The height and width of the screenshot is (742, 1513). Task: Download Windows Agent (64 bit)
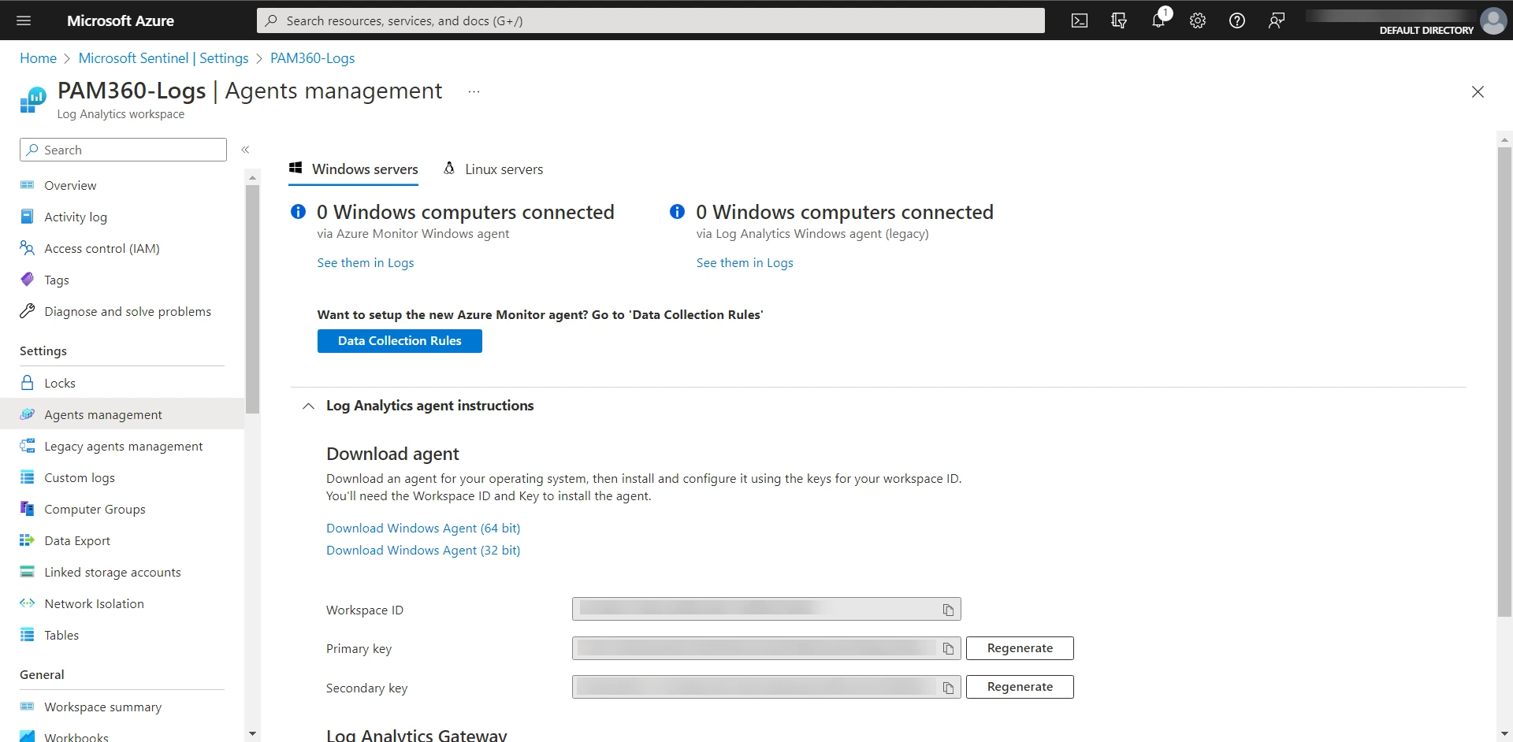coord(423,528)
